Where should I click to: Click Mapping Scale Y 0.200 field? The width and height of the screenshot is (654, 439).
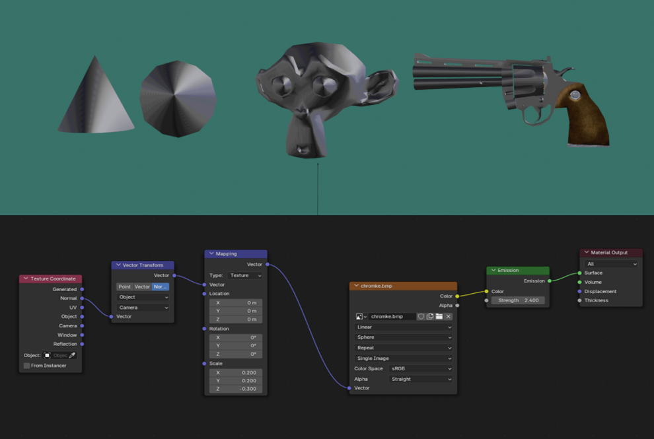tap(236, 381)
